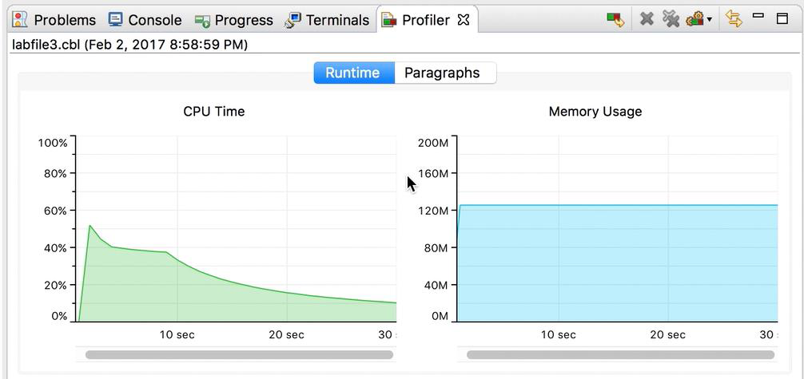Screen dimensions: 804x379
Task: Click the blue Memory Usage area graph
Action: pyautogui.click(x=617, y=263)
